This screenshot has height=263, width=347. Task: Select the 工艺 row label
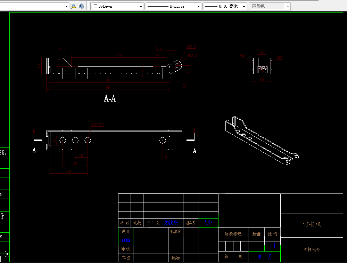tap(126, 258)
